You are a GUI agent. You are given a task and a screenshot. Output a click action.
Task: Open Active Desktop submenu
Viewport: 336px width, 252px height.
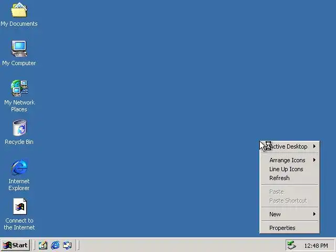289,146
